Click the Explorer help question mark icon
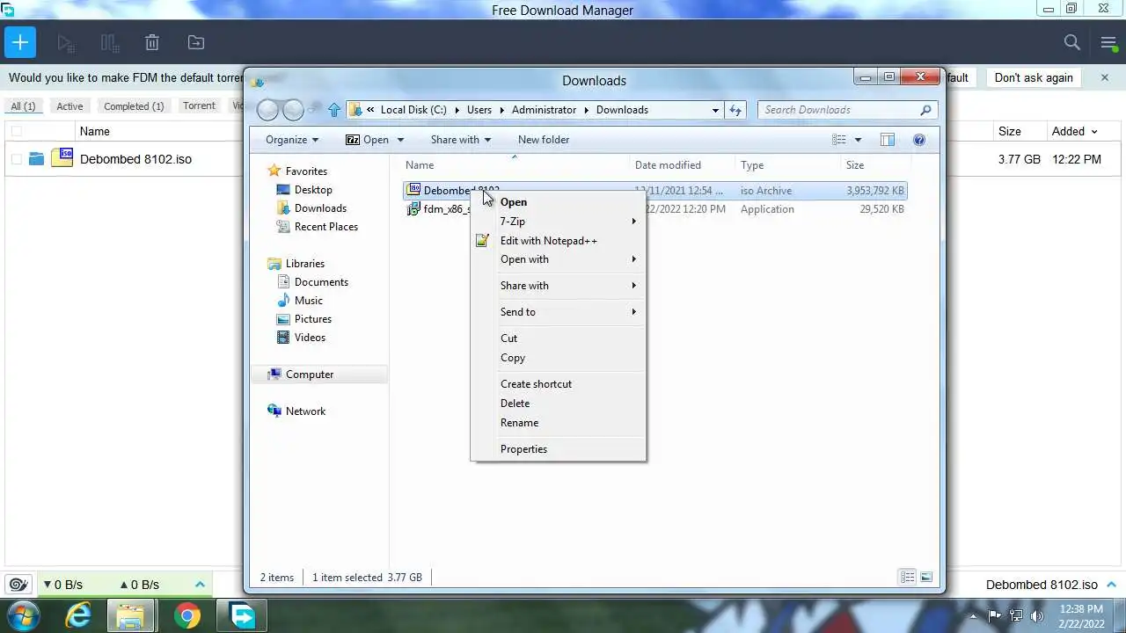 click(919, 140)
